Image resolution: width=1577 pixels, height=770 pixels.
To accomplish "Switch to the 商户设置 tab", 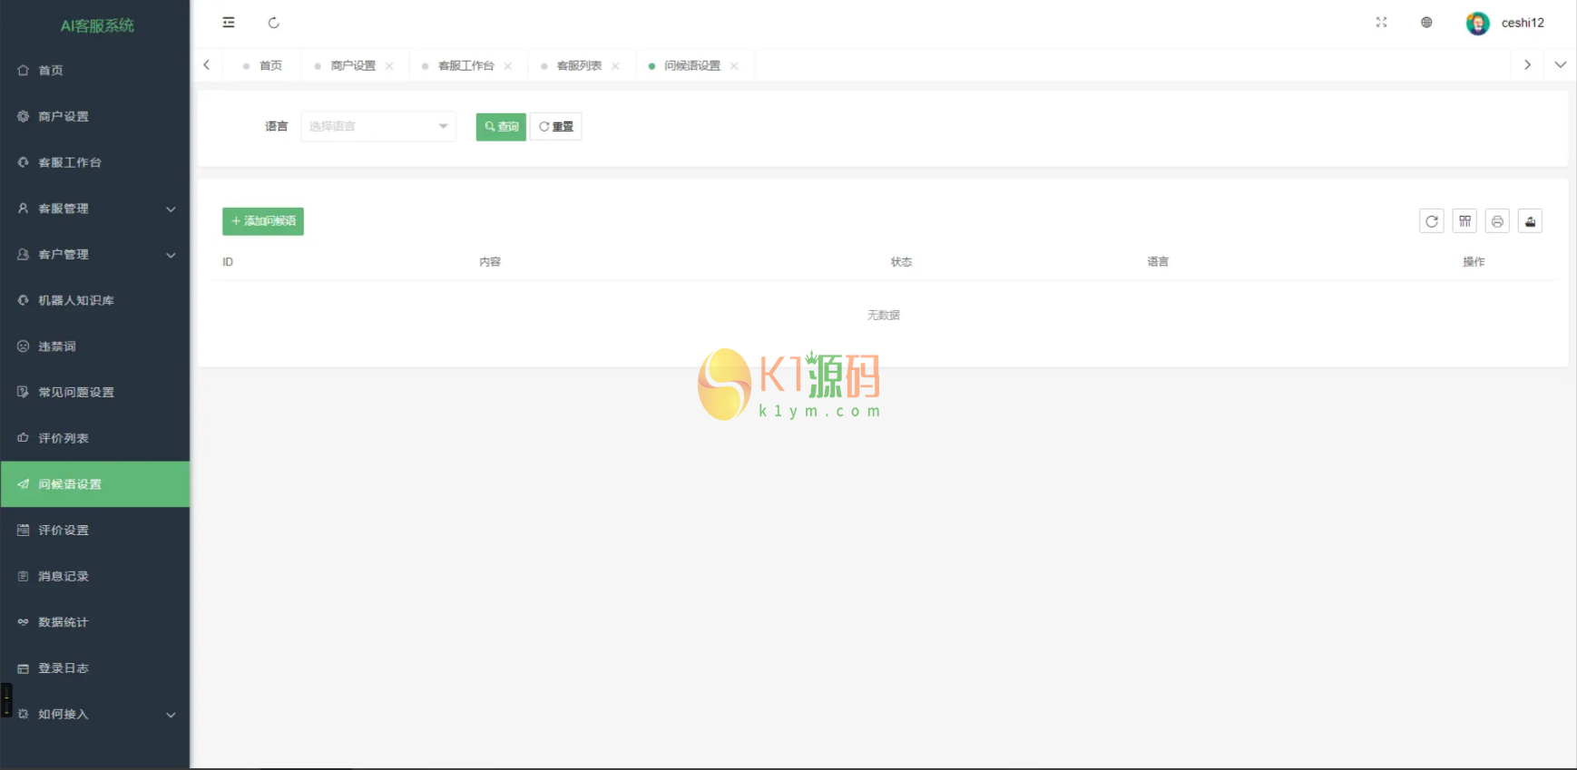I will pyautogui.click(x=353, y=65).
